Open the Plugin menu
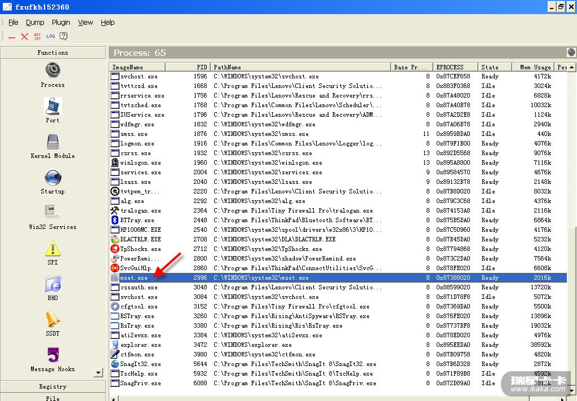 (61, 23)
